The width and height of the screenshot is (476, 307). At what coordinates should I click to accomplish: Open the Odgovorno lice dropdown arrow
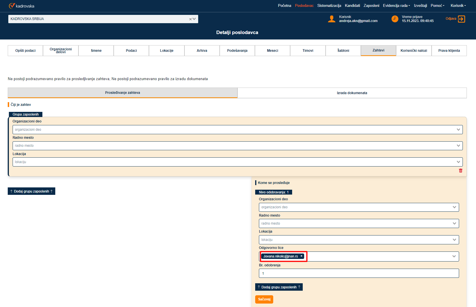pos(454,256)
